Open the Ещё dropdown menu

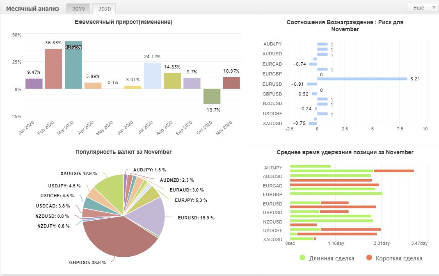tap(423, 7)
